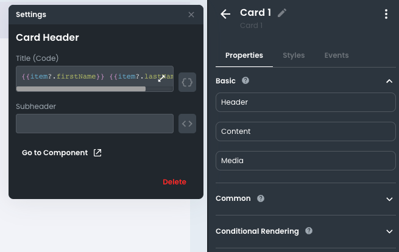Click the help icon next to Basic
399x252 pixels.
pos(245,80)
